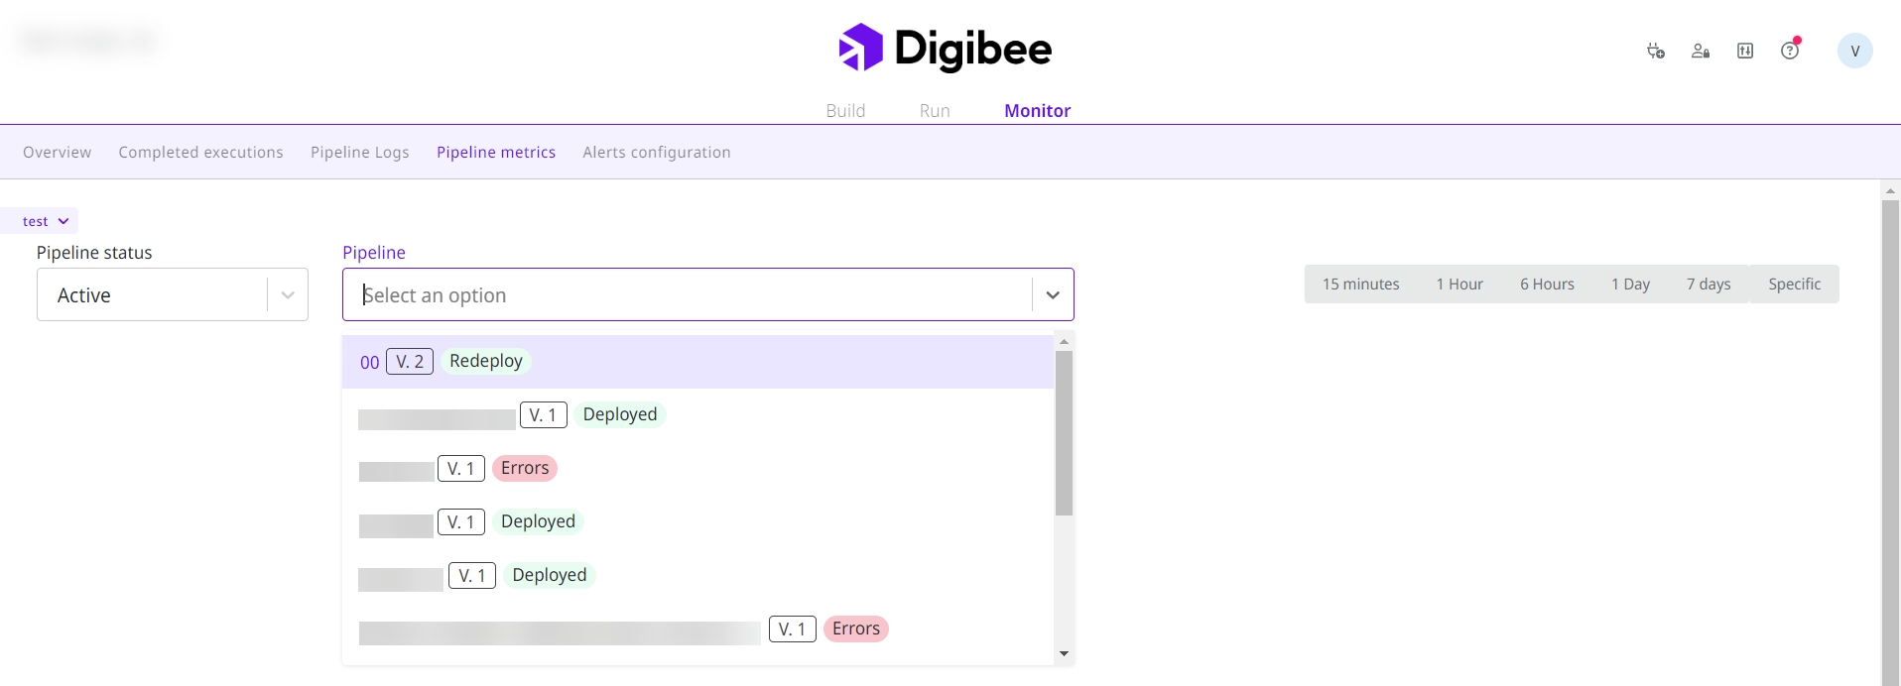Click the dropdown list scroll down arrow
Screen dimensions: 1901x686
tap(1064, 653)
